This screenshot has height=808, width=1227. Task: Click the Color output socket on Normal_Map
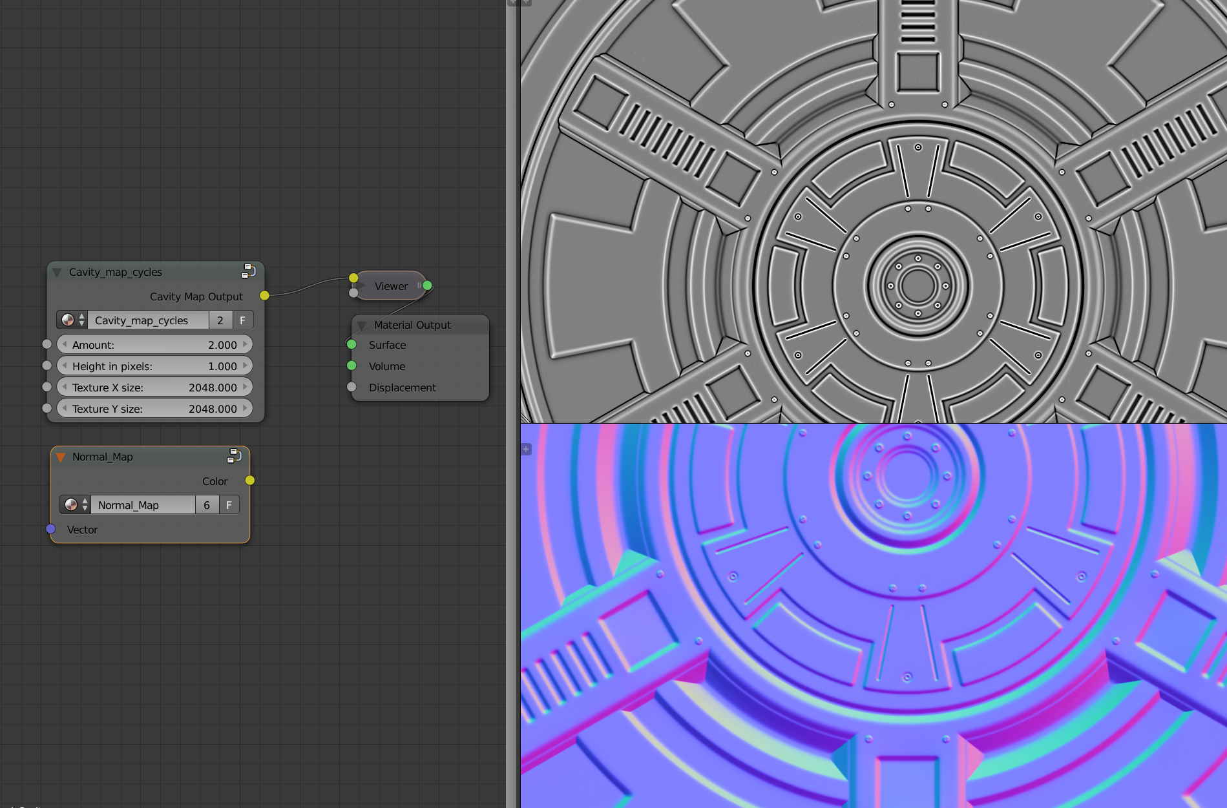[x=249, y=481]
